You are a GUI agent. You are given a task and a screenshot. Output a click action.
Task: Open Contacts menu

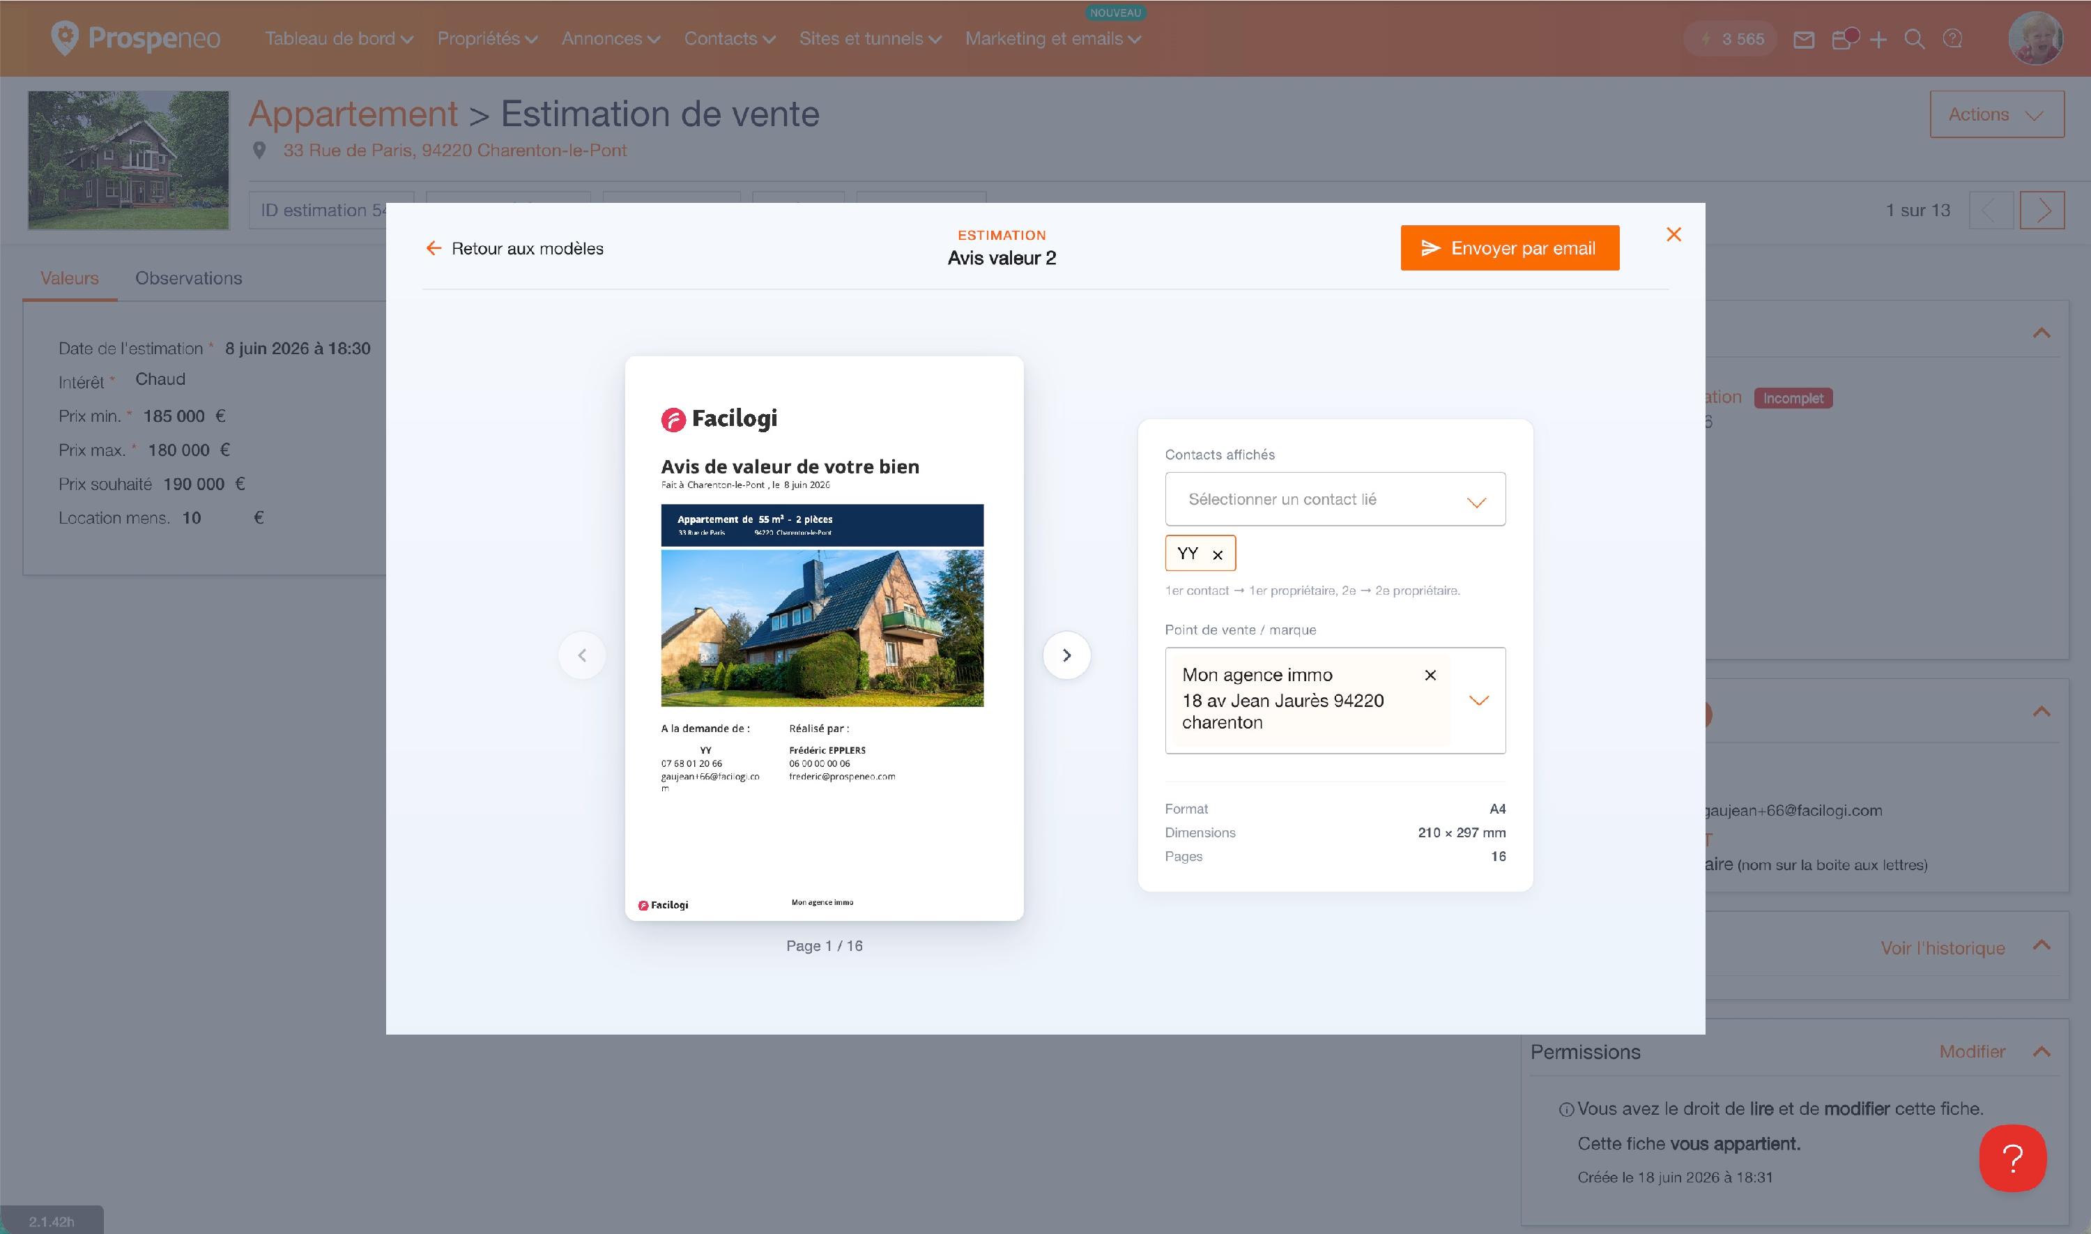tap(730, 38)
